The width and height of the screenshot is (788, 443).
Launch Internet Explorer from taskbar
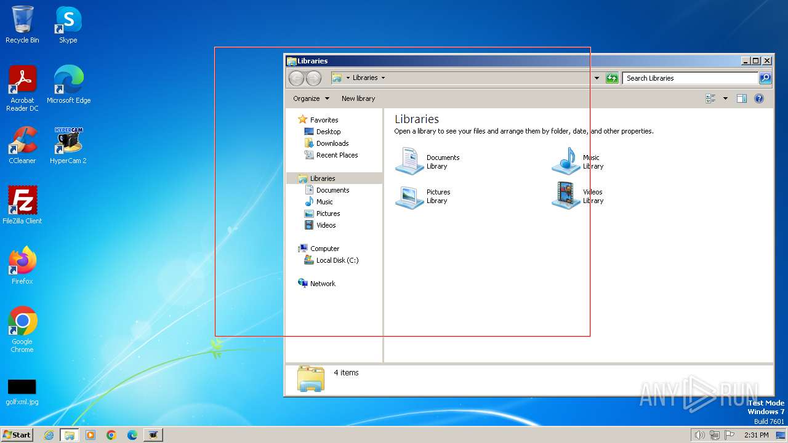(x=49, y=435)
